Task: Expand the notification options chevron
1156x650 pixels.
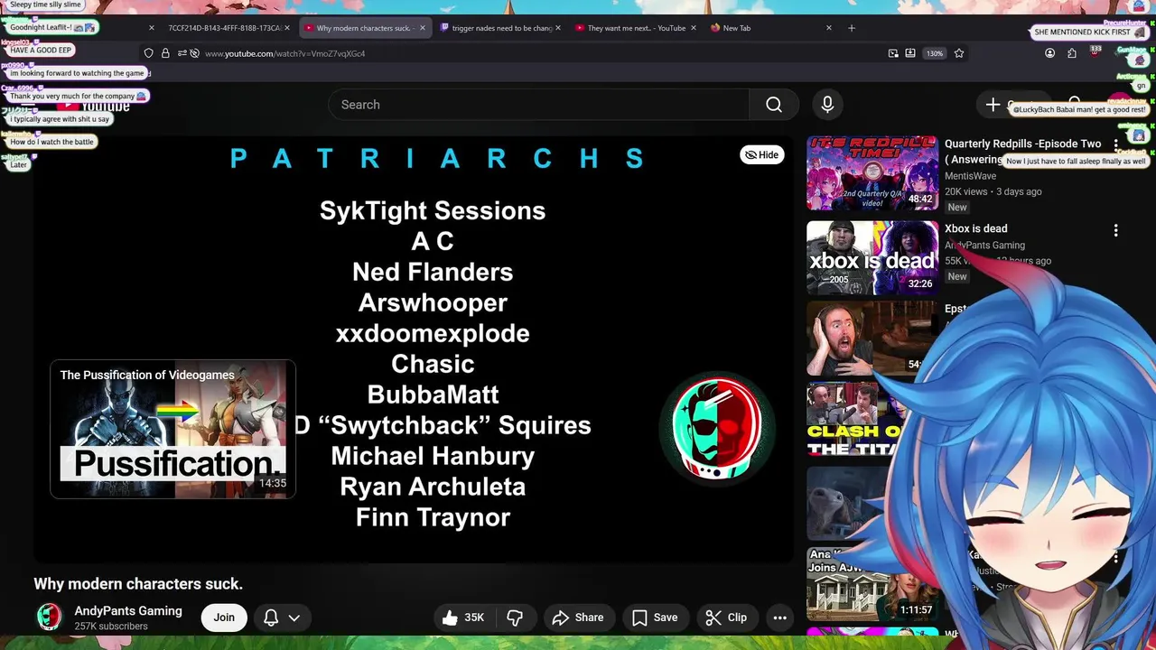Action: (x=294, y=617)
